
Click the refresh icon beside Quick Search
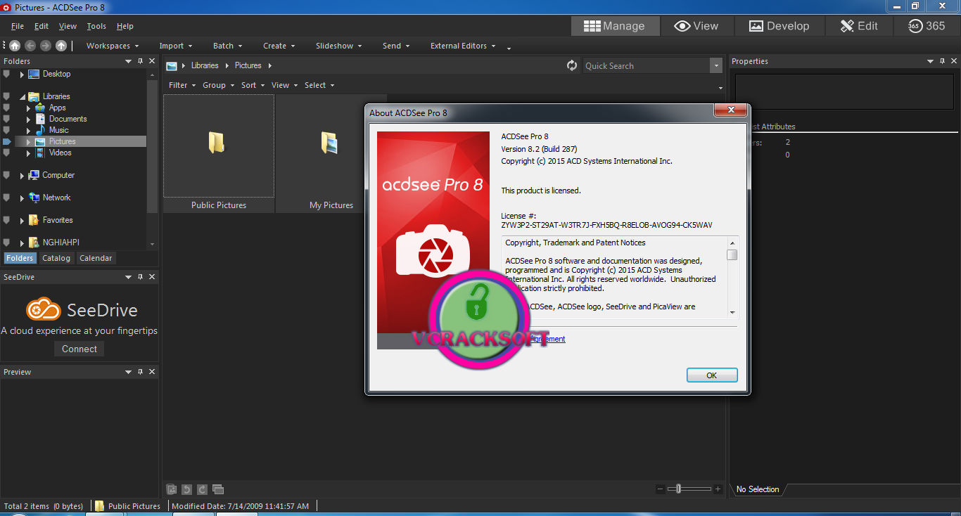coord(572,65)
